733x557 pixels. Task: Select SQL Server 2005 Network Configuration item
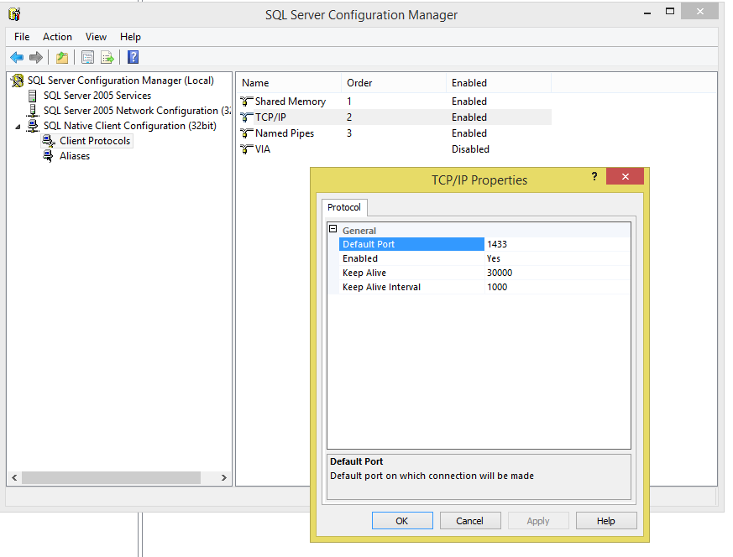tap(137, 111)
